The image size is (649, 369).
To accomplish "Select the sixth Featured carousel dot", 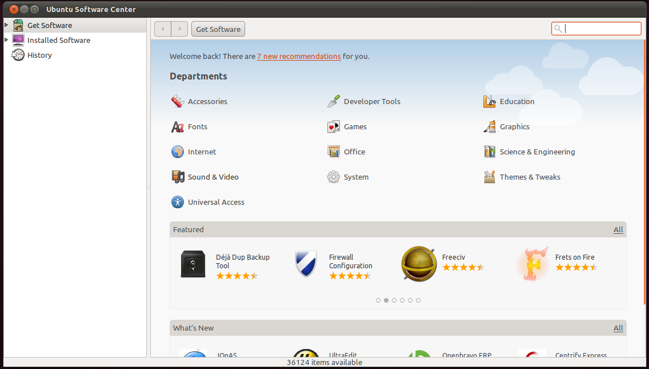I will (x=418, y=300).
